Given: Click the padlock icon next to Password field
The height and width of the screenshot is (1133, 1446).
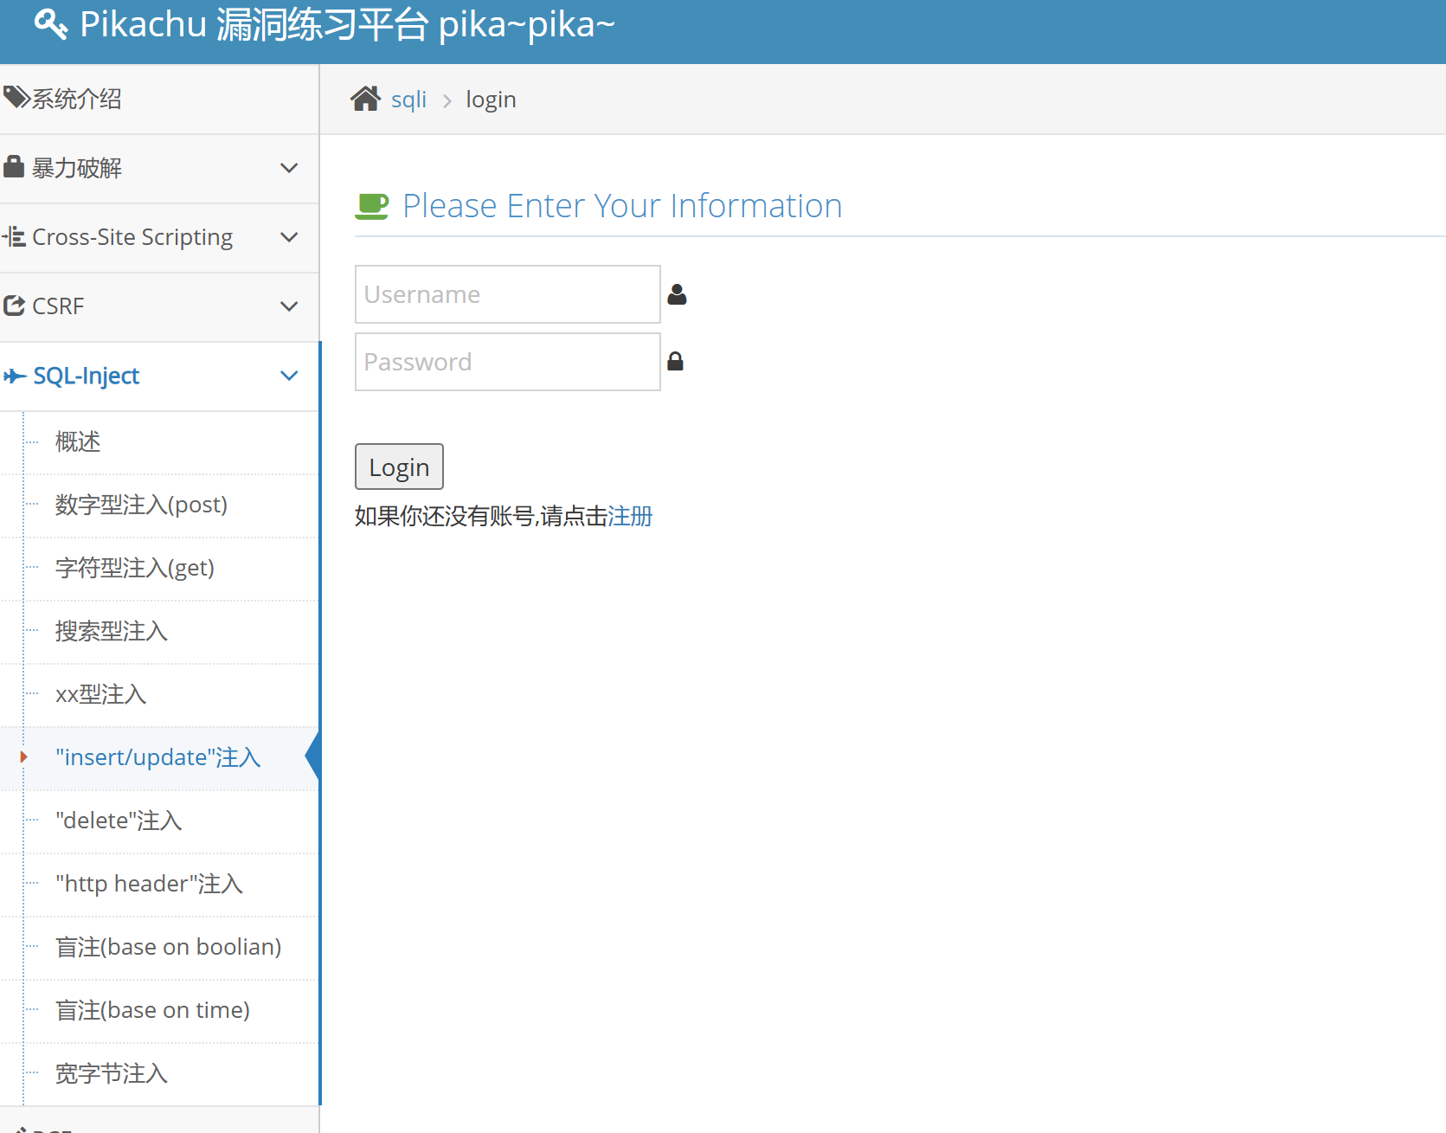Looking at the screenshot, I should click(x=676, y=361).
